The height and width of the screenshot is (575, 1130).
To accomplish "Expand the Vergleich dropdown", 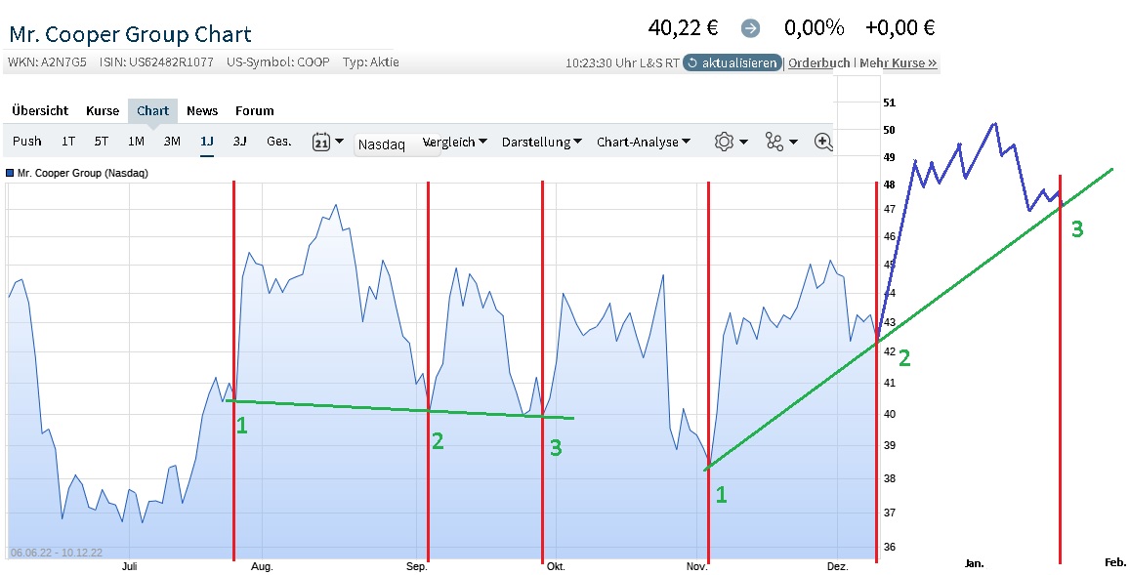I will point(454,142).
